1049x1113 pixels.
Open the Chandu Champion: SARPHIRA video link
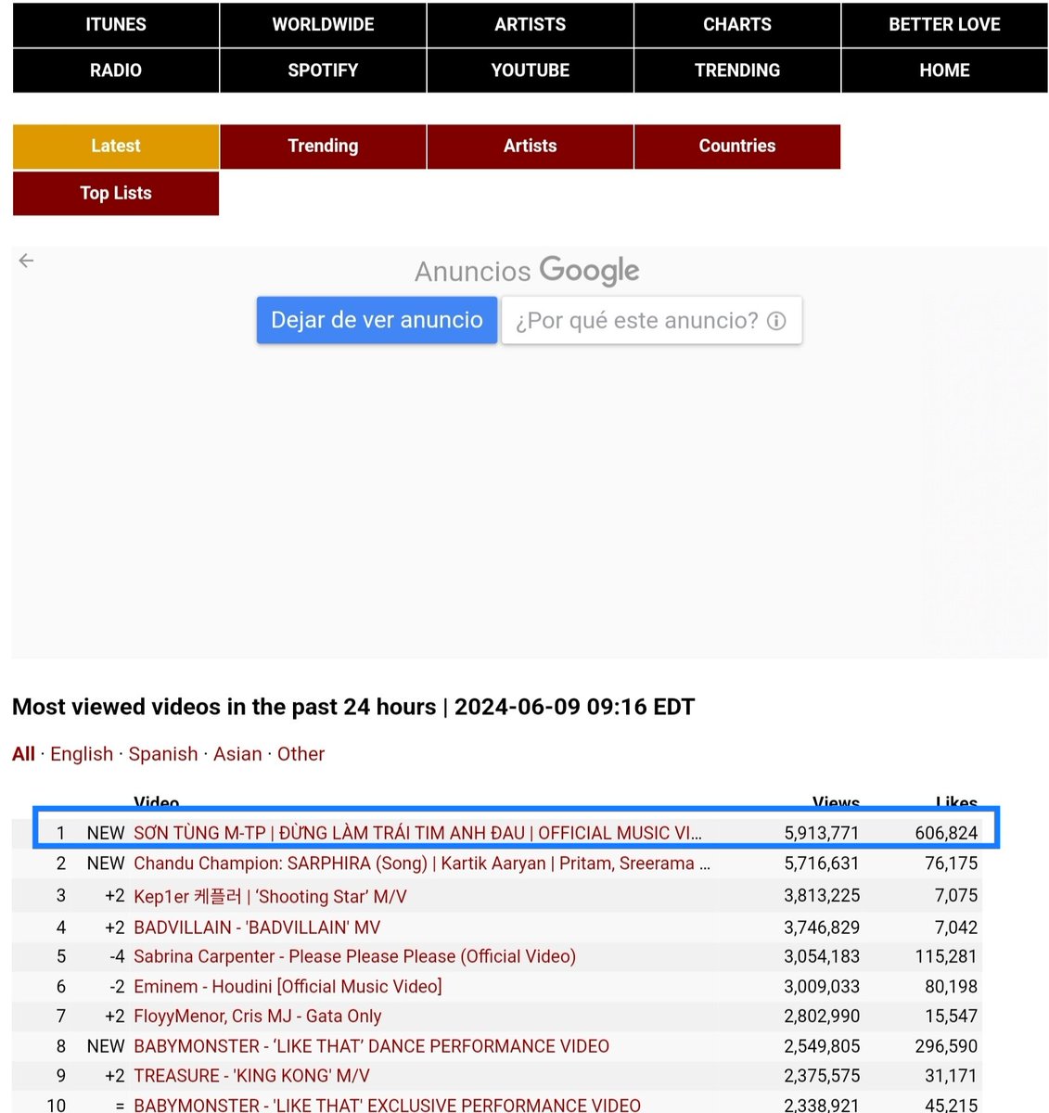click(422, 864)
